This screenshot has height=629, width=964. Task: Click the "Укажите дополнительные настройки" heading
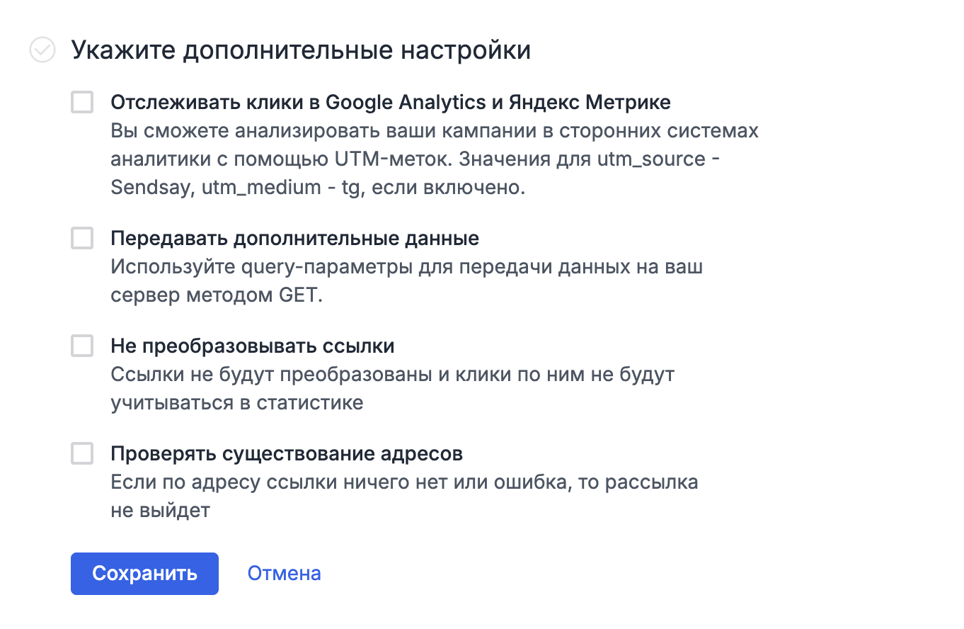coord(301,50)
